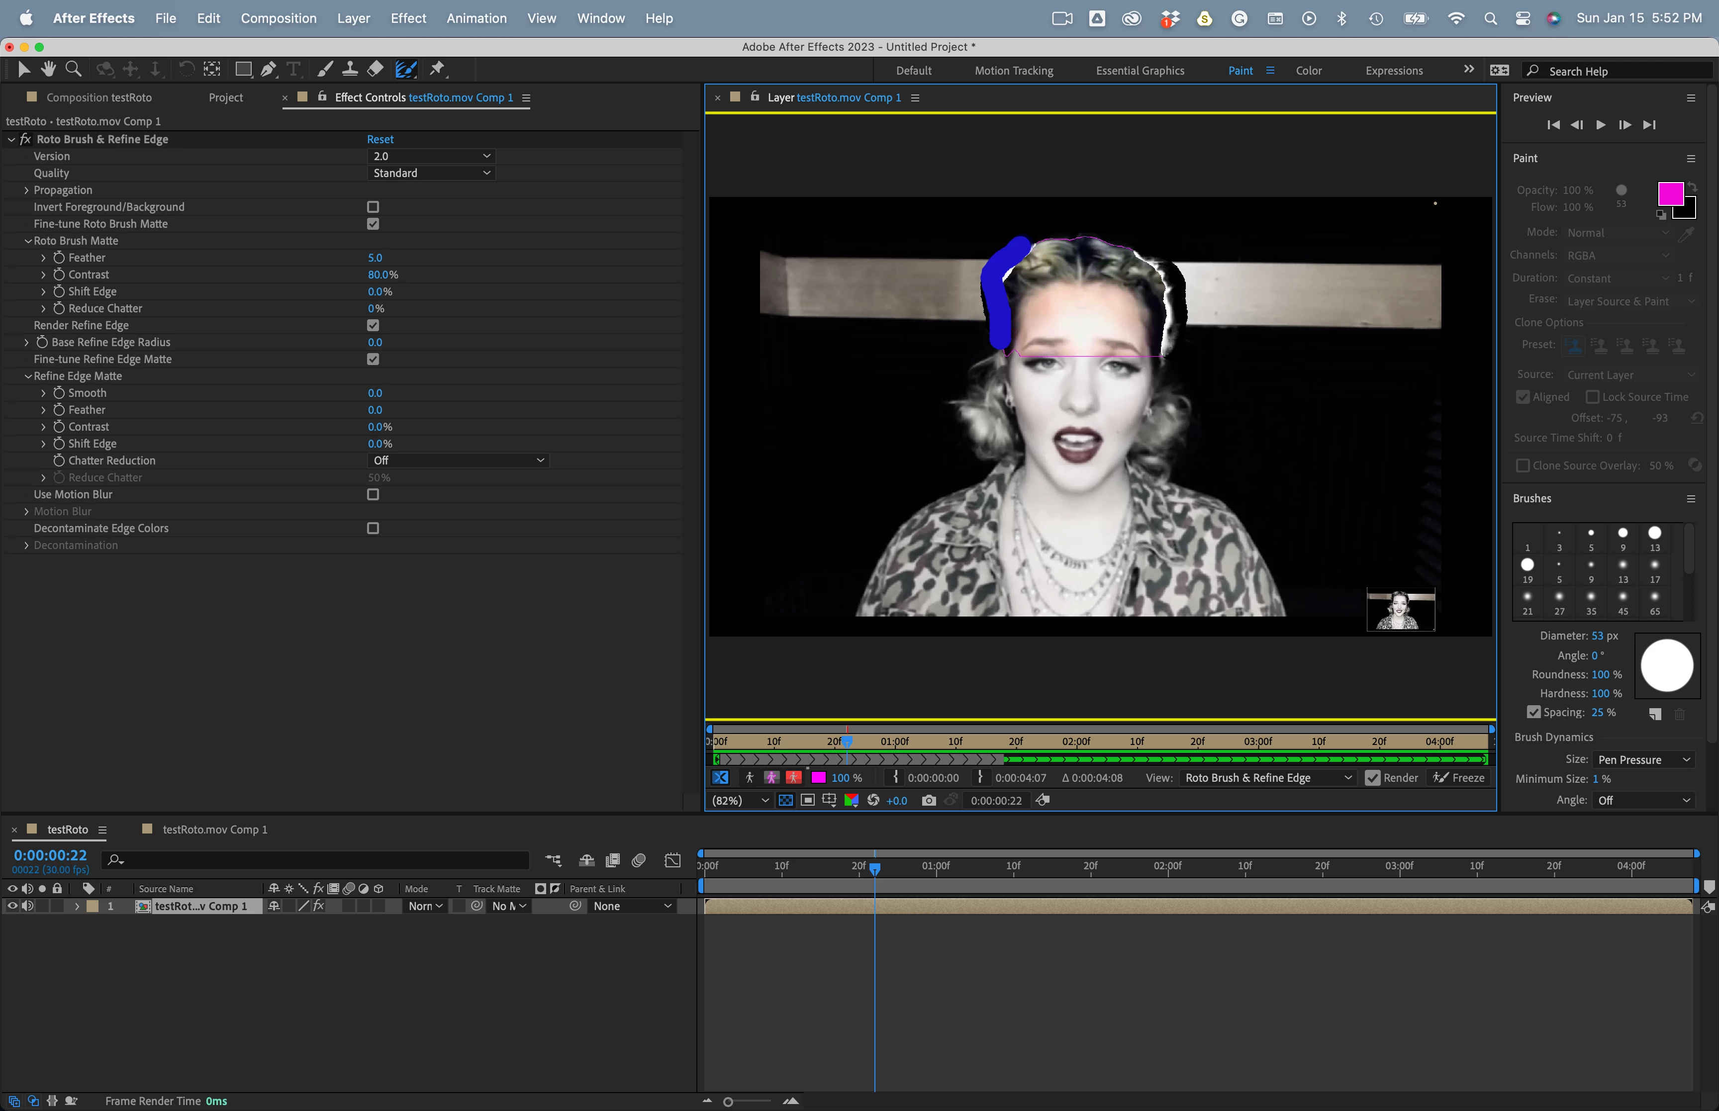Click the Freeze button

pos(1459,778)
